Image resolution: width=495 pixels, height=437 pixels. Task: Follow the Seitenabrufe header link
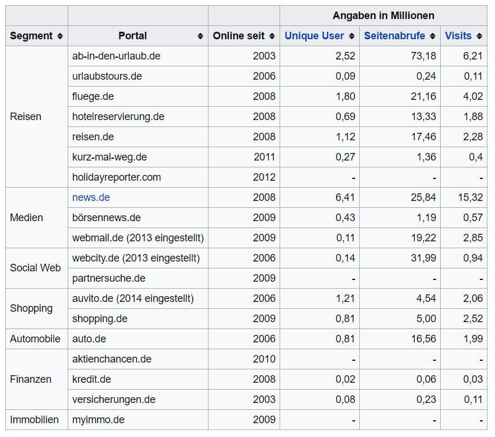394,36
